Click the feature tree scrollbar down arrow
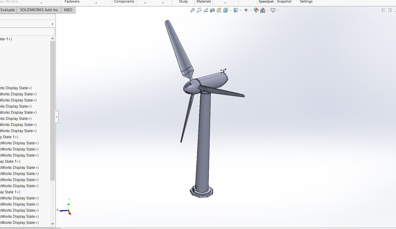The height and width of the screenshot is (229, 396). click(53, 224)
